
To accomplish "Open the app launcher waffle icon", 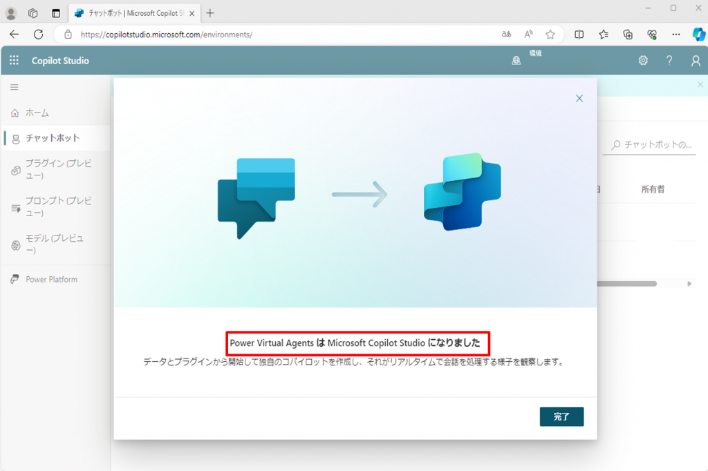I will [x=14, y=60].
